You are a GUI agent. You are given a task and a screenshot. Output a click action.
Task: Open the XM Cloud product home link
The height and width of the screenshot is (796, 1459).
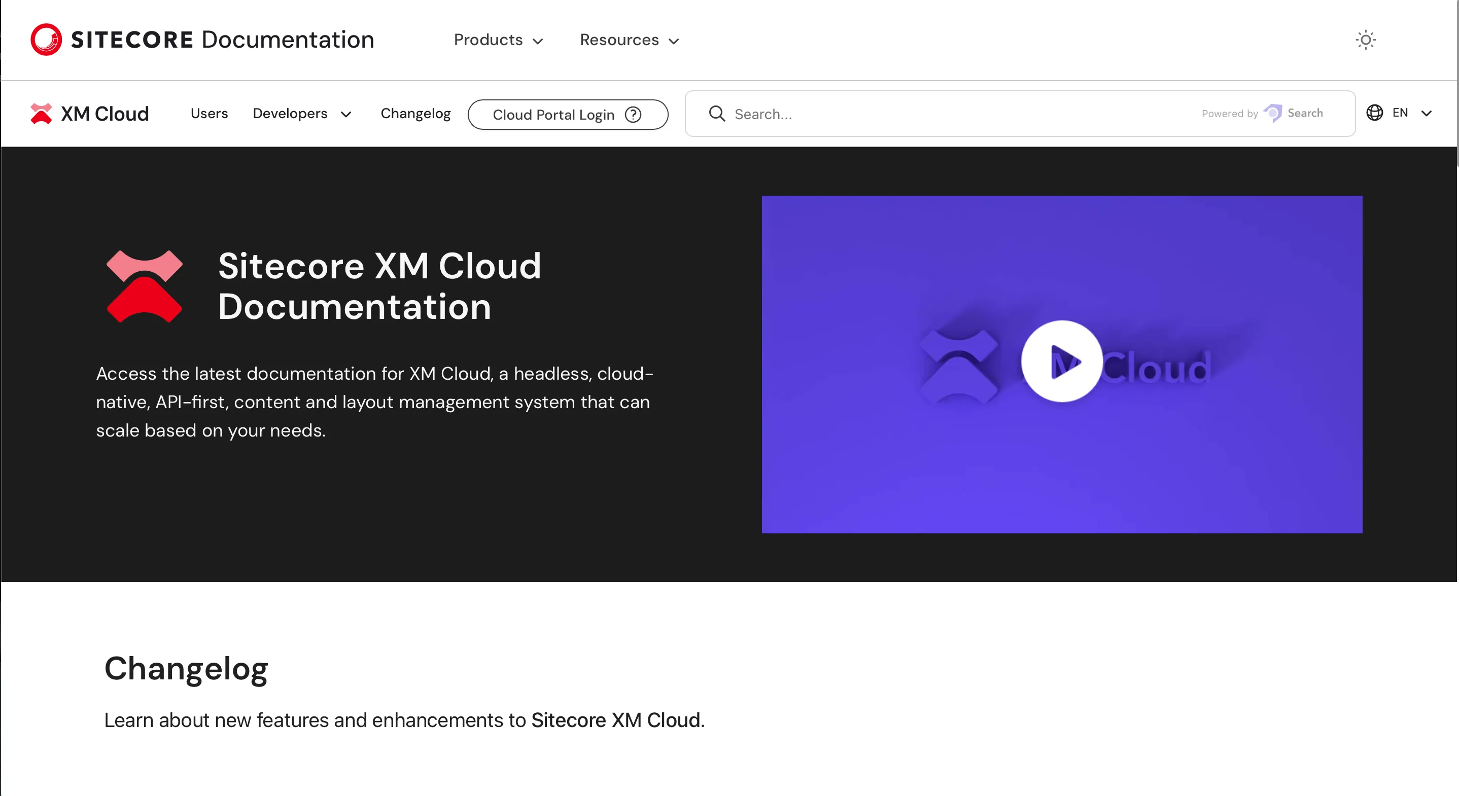[x=89, y=114]
